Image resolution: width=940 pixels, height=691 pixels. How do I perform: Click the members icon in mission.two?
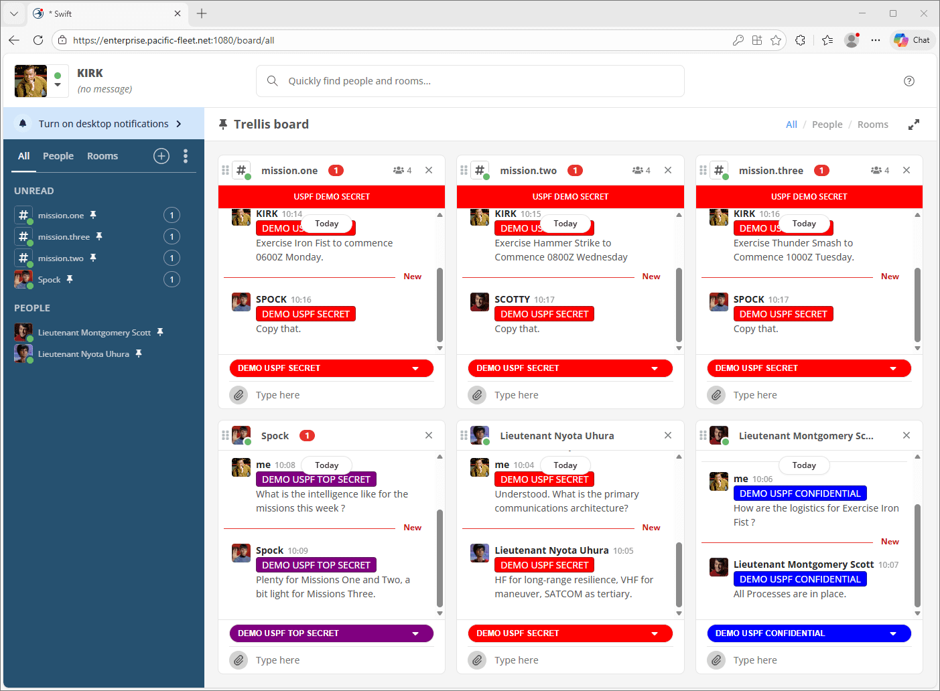click(641, 171)
